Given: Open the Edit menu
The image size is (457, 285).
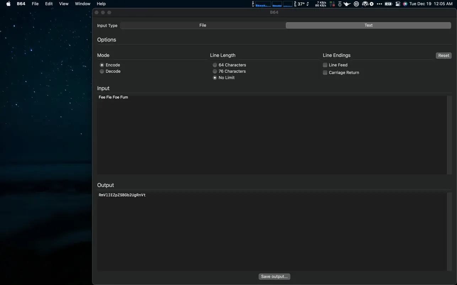Looking at the screenshot, I should [x=49, y=4].
